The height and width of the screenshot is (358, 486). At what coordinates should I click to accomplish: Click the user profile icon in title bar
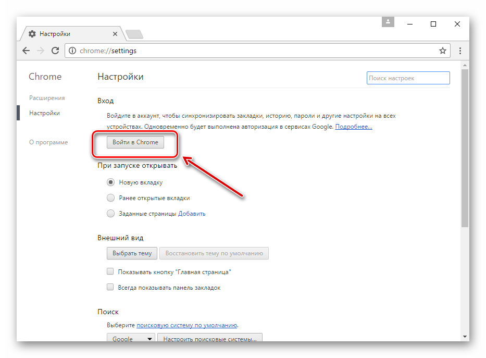(x=388, y=22)
